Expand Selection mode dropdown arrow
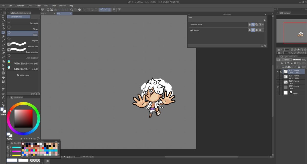This screenshot has height=164, width=307. coord(263,24)
